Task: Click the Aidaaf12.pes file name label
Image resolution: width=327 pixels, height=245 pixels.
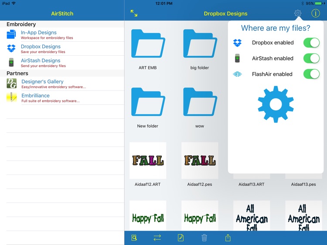Action: coord(200,184)
